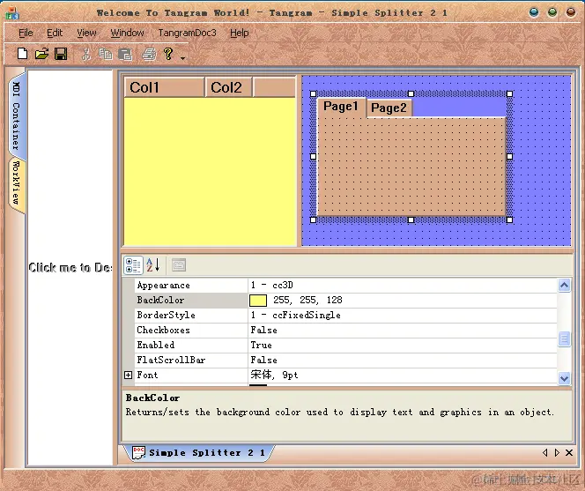The height and width of the screenshot is (491, 585).
Task: Click the Cut scissors icon
Action: tap(86, 54)
